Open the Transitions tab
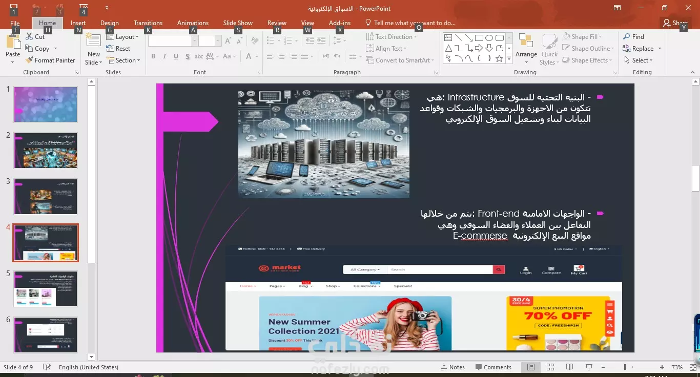This screenshot has width=700, height=377. 148,23
